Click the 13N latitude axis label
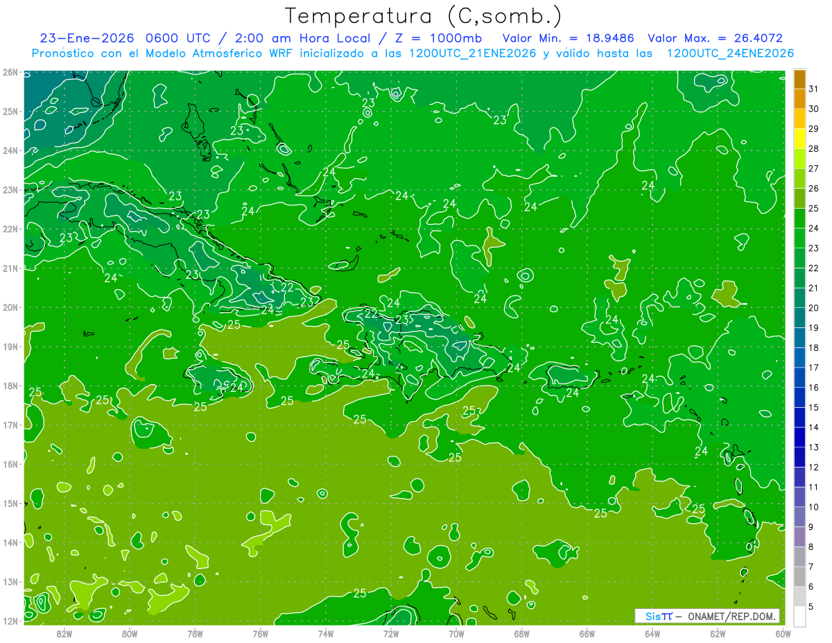Screen dimensions: 832x643 (x=10, y=581)
